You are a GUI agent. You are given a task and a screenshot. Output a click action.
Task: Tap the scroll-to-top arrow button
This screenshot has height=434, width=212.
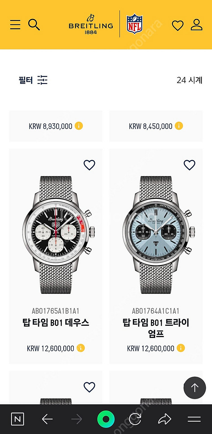click(x=195, y=387)
